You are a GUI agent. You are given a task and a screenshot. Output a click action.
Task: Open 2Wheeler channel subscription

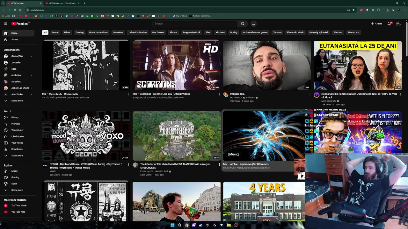[18, 63]
